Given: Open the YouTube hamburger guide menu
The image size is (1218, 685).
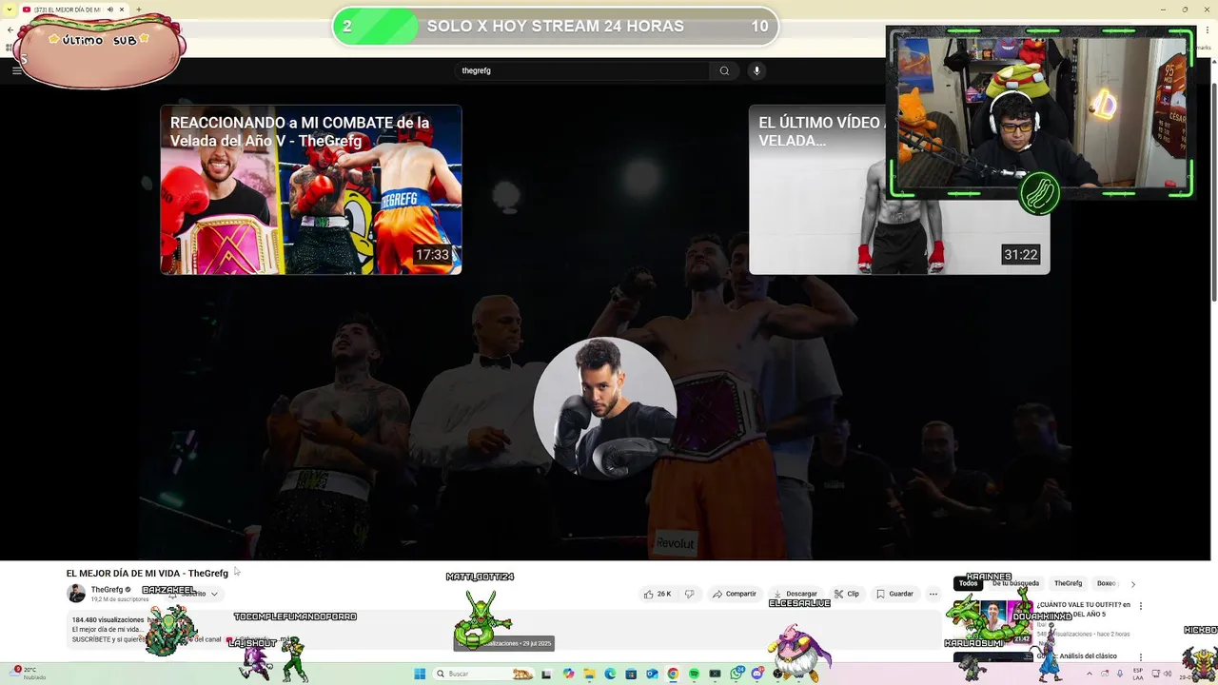Looking at the screenshot, I should (16, 70).
